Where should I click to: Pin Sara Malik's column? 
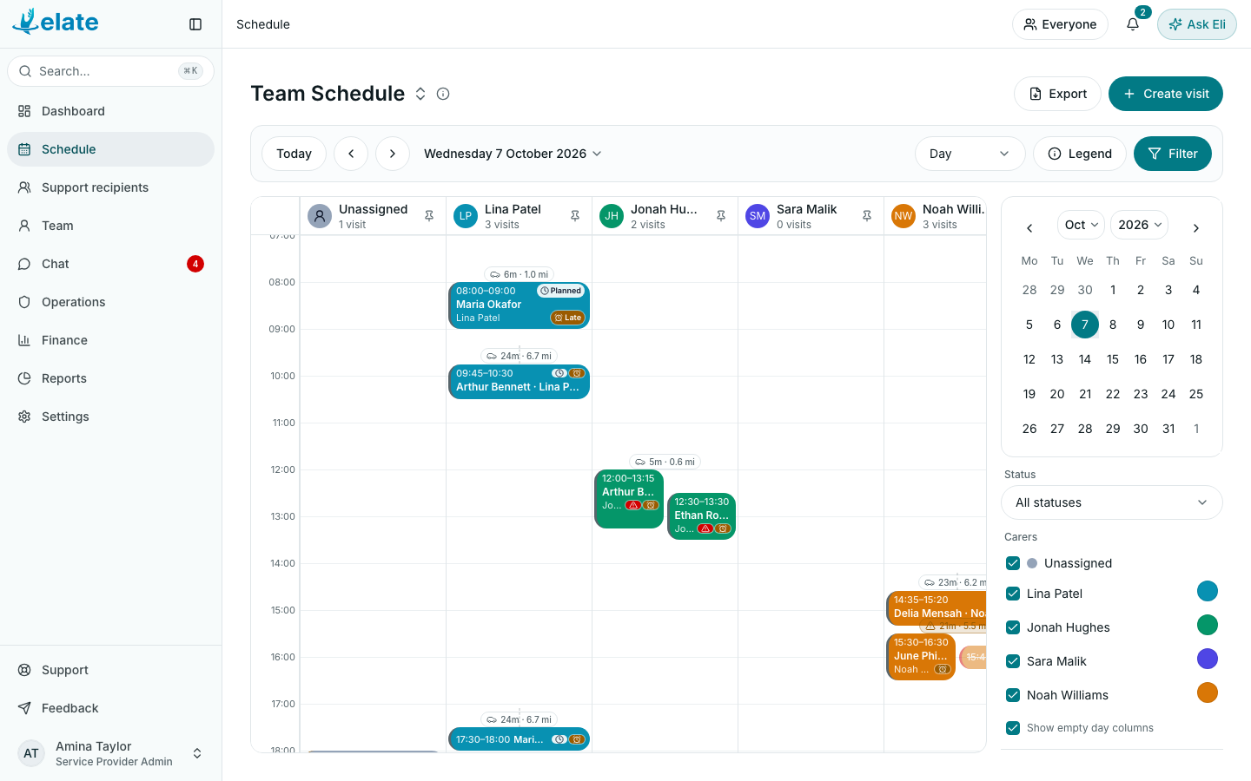pyautogui.click(x=867, y=216)
